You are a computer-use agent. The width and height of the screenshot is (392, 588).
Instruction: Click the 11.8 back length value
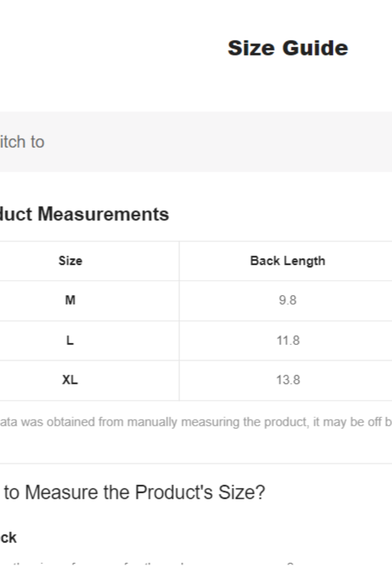pos(288,340)
